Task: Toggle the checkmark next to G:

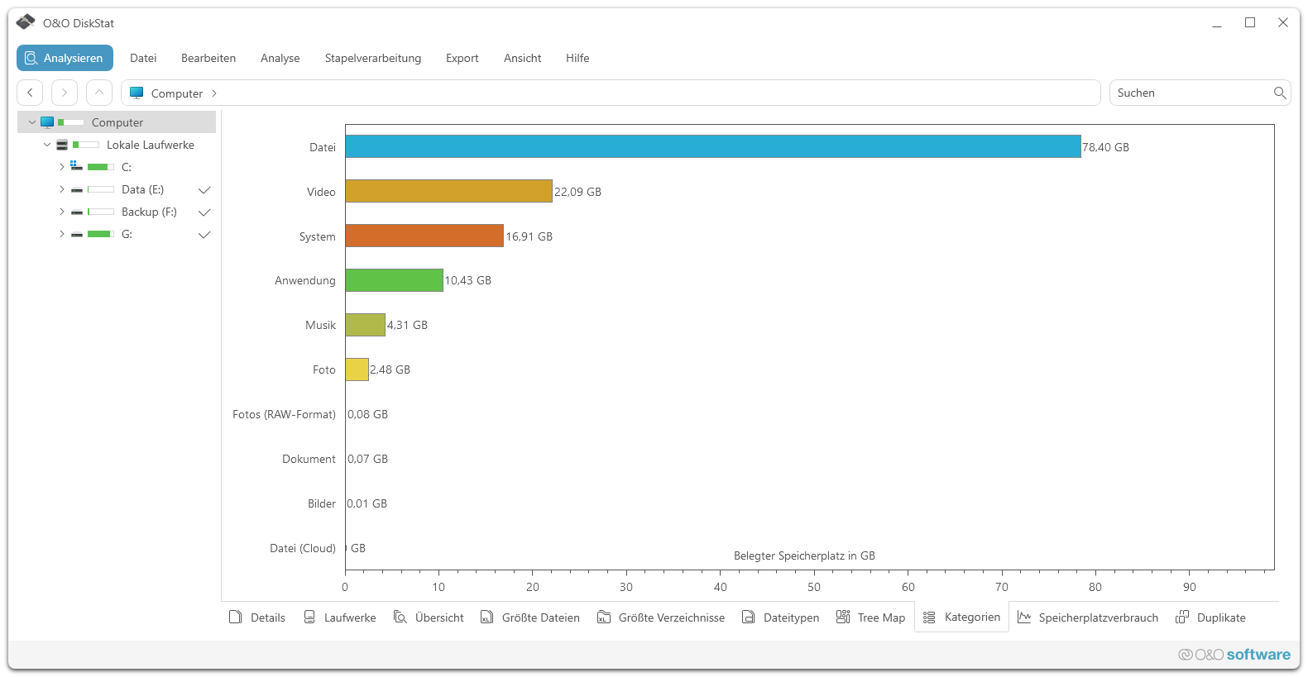Action: tap(204, 235)
